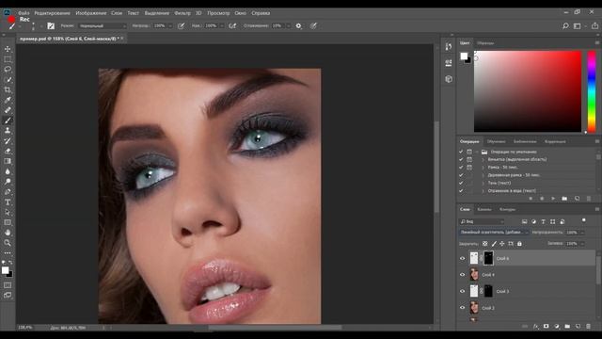Add layer mask button in Layers panel
The width and height of the screenshot is (602, 339).
546,327
